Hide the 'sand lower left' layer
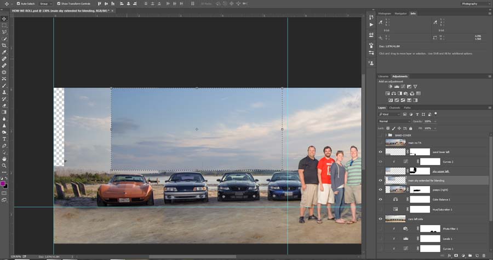The width and height of the screenshot is (493, 260). [x=381, y=152]
